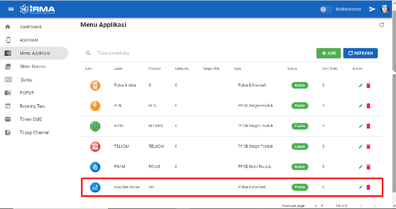Open the hamburger navigation menu
The height and width of the screenshot is (209, 396).
tap(11, 9)
